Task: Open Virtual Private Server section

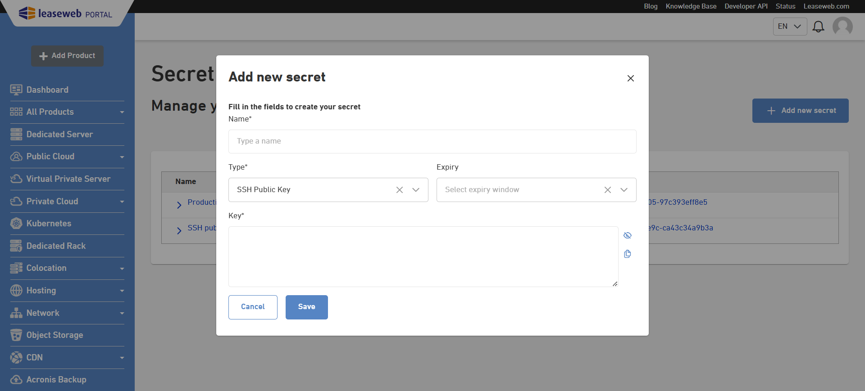Action: click(x=68, y=179)
